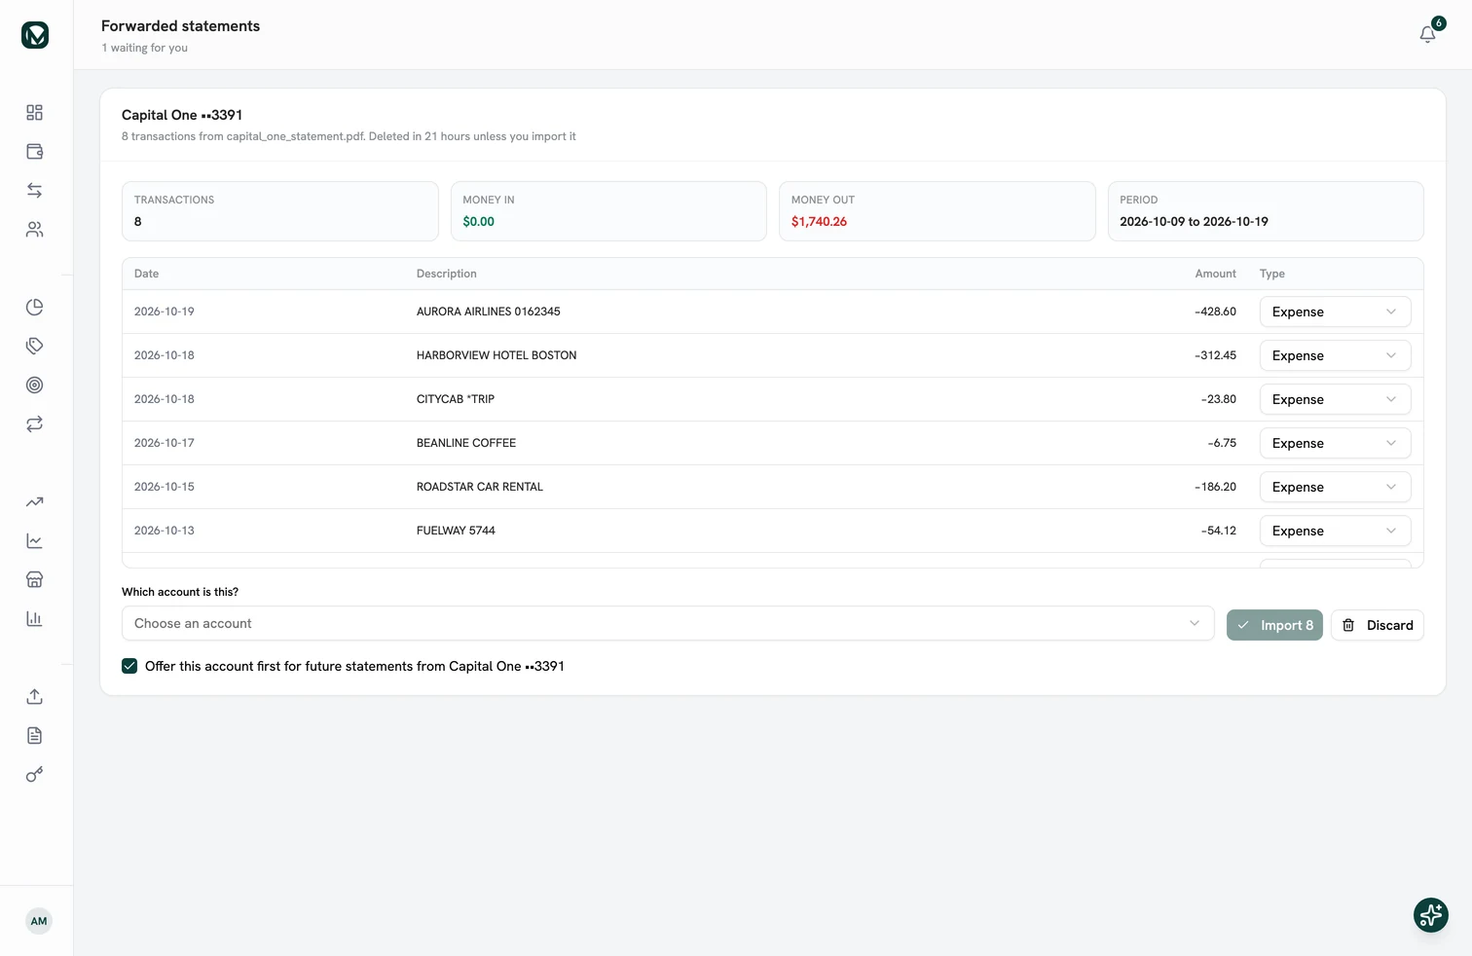This screenshot has height=956, width=1472.
Task: Open the trending line icon
Action: click(x=35, y=502)
